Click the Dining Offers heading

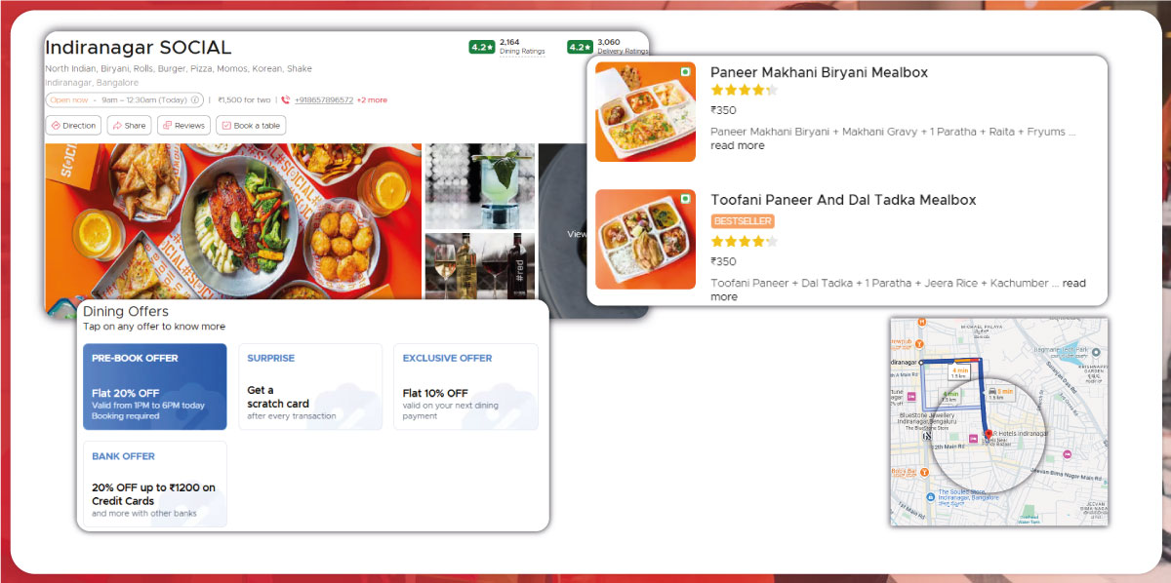126,311
